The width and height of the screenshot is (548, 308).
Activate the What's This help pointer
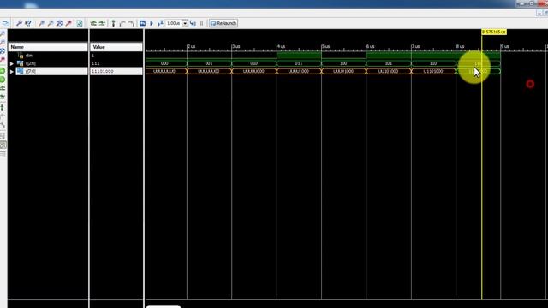[28, 23]
